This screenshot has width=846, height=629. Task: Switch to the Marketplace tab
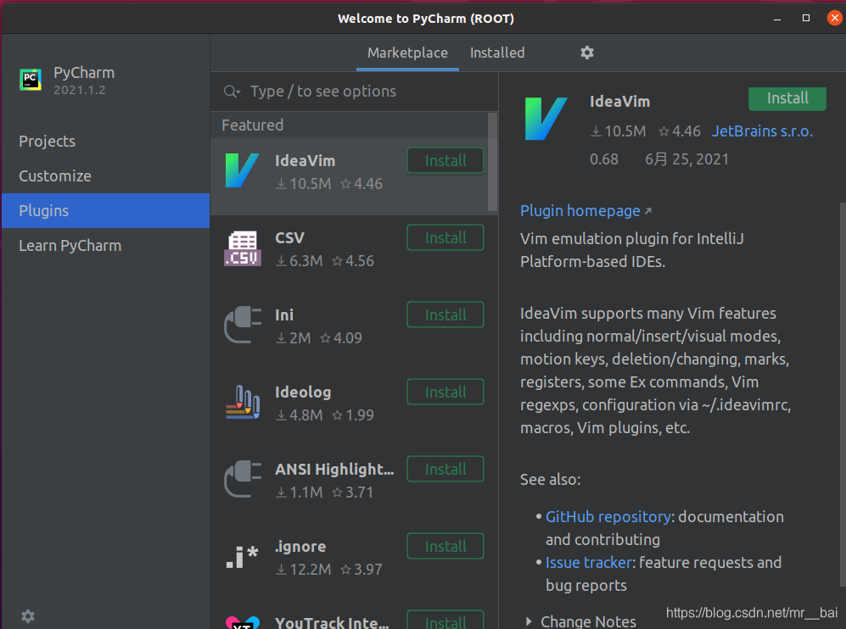407,52
